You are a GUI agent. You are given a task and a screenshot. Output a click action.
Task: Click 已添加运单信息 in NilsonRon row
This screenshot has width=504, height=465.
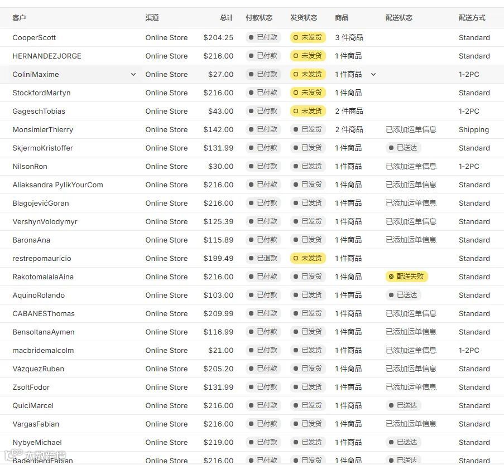tap(411, 166)
